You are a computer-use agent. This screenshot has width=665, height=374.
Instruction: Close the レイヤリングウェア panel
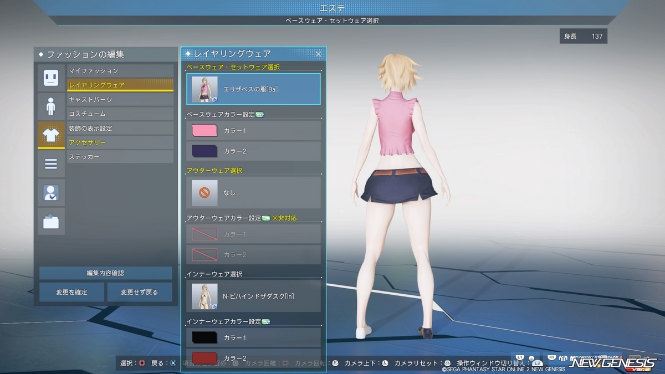[x=319, y=54]
